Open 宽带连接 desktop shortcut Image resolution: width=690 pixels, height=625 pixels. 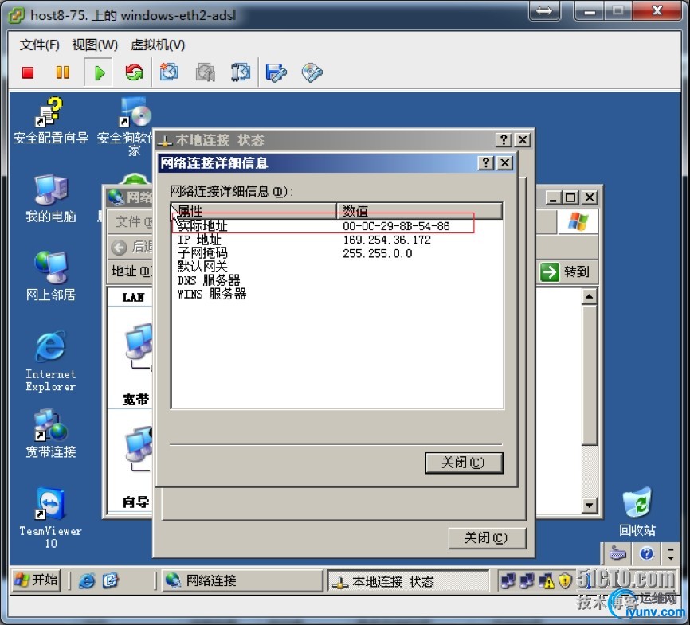click(50, 434)
